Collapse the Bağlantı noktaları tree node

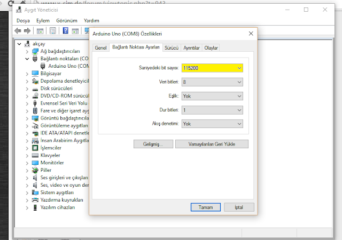(27, 59)
